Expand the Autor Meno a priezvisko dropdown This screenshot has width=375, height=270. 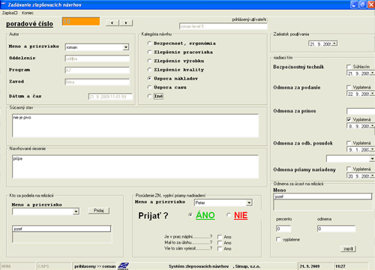point(126,47)
